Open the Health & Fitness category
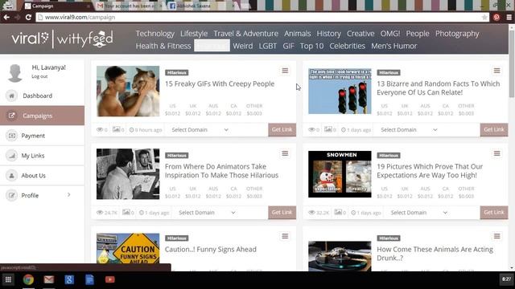This screenshot has height=289, width=515. [x=163, y=46]
